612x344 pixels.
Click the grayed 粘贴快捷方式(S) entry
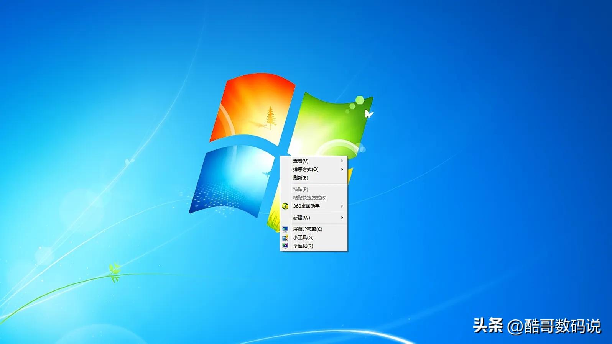coord(314,198)
